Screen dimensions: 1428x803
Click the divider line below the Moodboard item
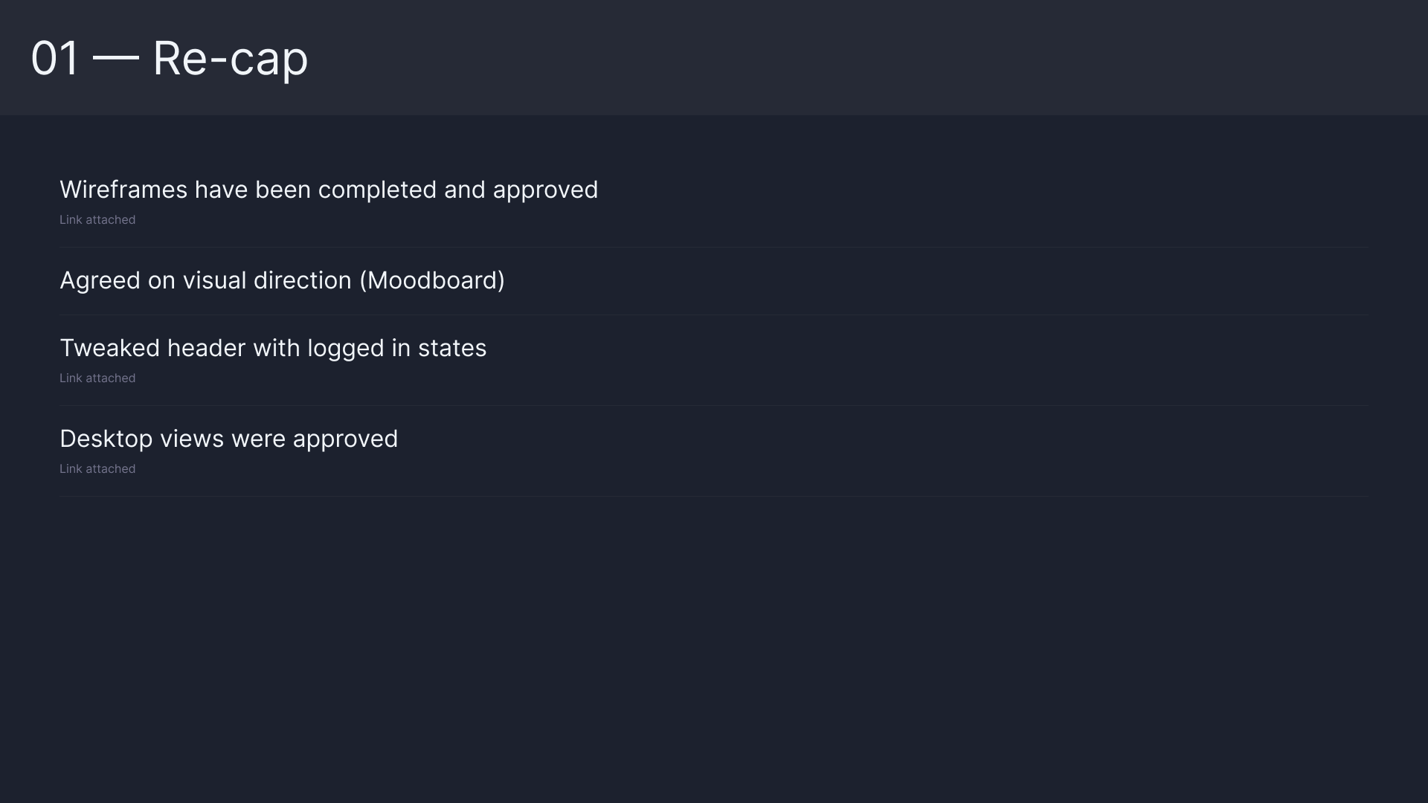click(x=714, y=315)
